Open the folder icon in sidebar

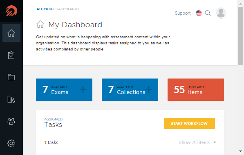pyautogui.click(x=11, y=77)
